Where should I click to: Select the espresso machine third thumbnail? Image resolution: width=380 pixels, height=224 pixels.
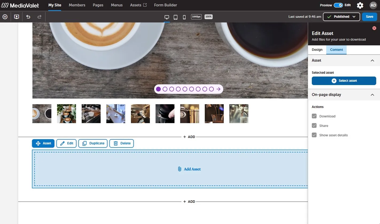pyautogui.click(x=91, y=114)
